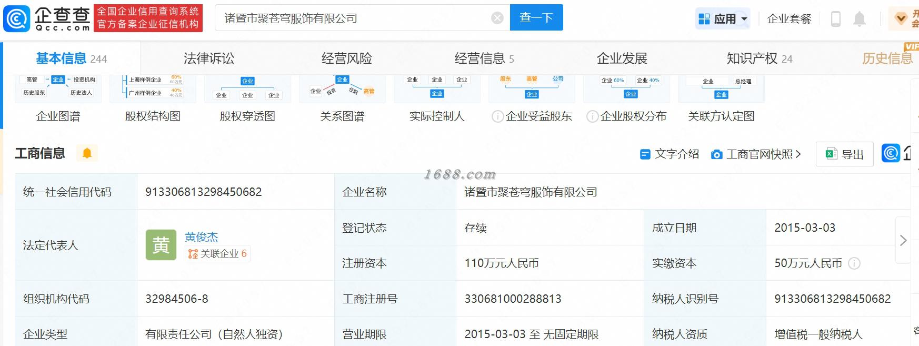Image resolution: width=919 pixels, height=346 pixels.
Task: Open the 关联企业 6 link
Action: [217, 254]
